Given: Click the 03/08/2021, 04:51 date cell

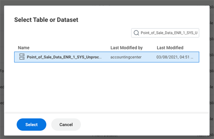Looking at the screenshot, I should (x=175, y=57).
